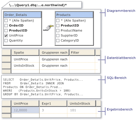
Task: Click the Expr1 results column header
Action: coord(53,104)
